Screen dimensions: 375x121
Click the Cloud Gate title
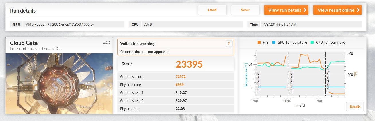pos(24,43)
